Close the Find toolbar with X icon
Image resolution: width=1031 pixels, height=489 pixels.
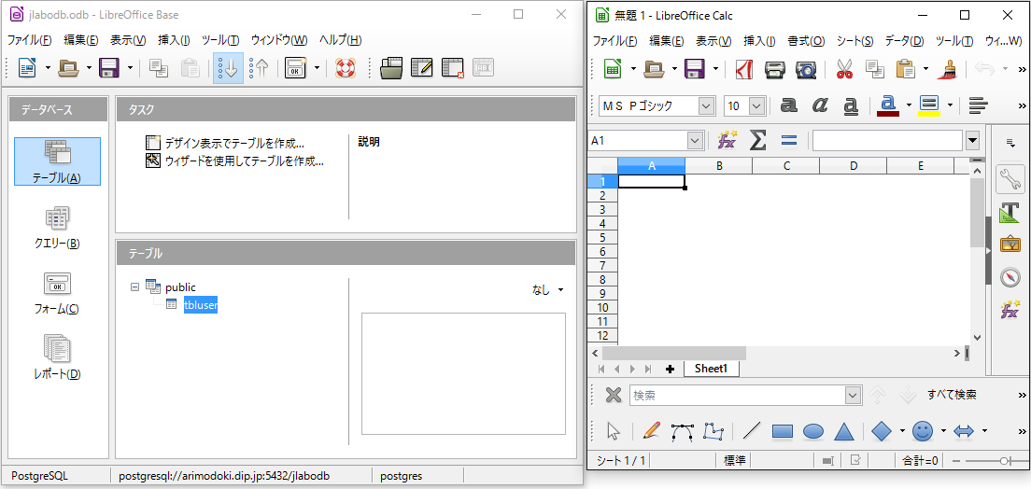[613, 395]
